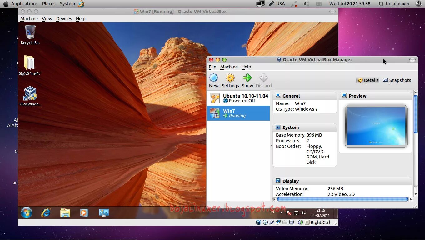Click the Action Center flag tray icon
Viewport: 425px width, 240px height.
point(289,213)
